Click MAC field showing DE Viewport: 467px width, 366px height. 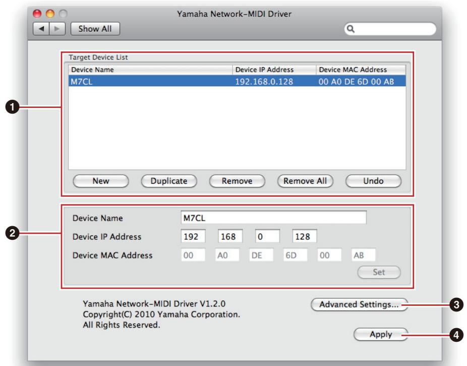tap(261, 255)
